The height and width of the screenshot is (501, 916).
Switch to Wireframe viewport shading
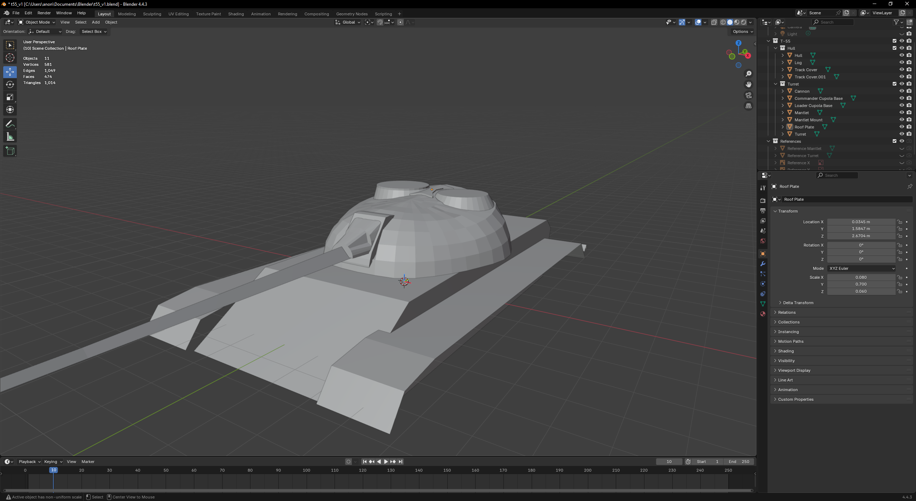point(723,22)
